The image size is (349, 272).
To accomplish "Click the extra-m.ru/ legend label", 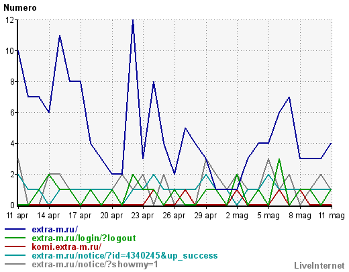I will [55, 230].
